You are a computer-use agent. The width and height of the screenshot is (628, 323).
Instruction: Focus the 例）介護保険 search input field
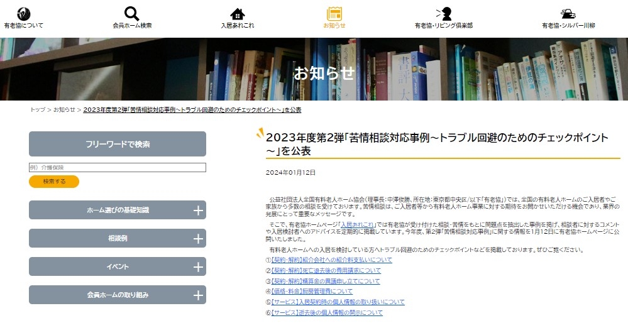(118, 167)
